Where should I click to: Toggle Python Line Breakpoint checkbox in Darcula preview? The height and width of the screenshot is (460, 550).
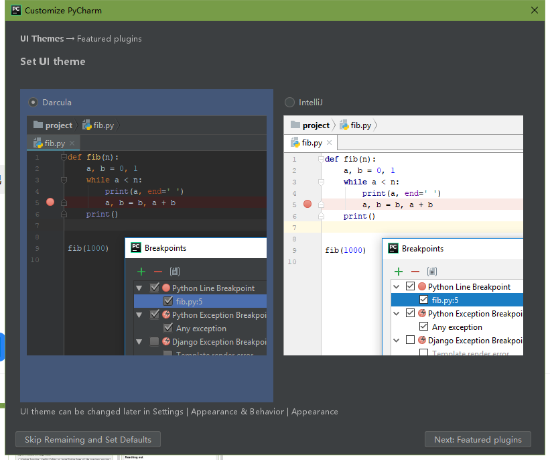coord(155,288)
